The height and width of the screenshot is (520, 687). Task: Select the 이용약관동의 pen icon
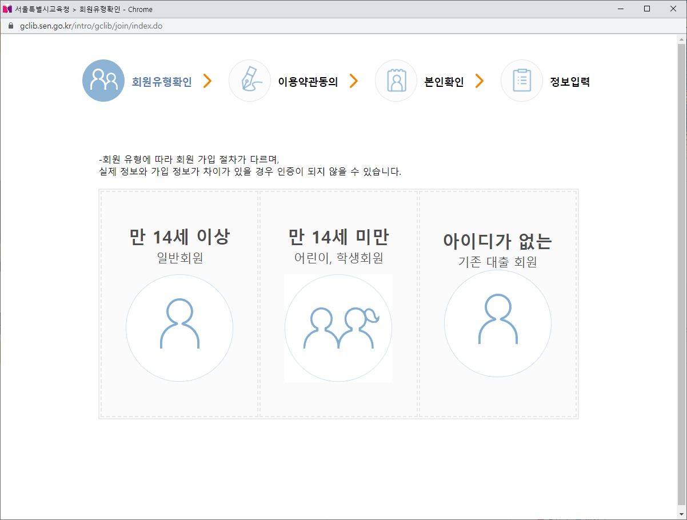tap(250, 81)
